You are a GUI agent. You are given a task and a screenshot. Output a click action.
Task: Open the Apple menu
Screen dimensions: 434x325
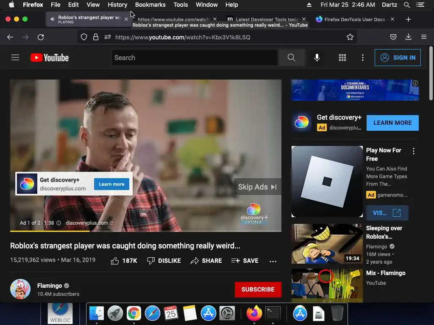11,5
